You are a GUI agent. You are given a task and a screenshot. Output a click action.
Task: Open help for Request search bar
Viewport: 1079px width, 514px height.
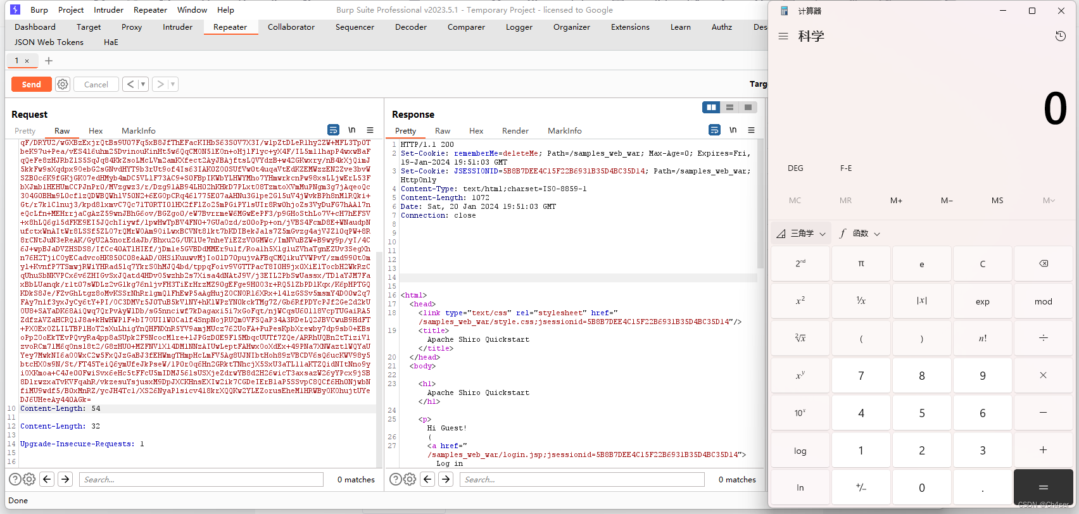(15, 480)
